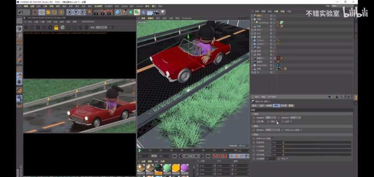
Task: Click the light bulb icon in toolbar
Action: click(163, 12)
